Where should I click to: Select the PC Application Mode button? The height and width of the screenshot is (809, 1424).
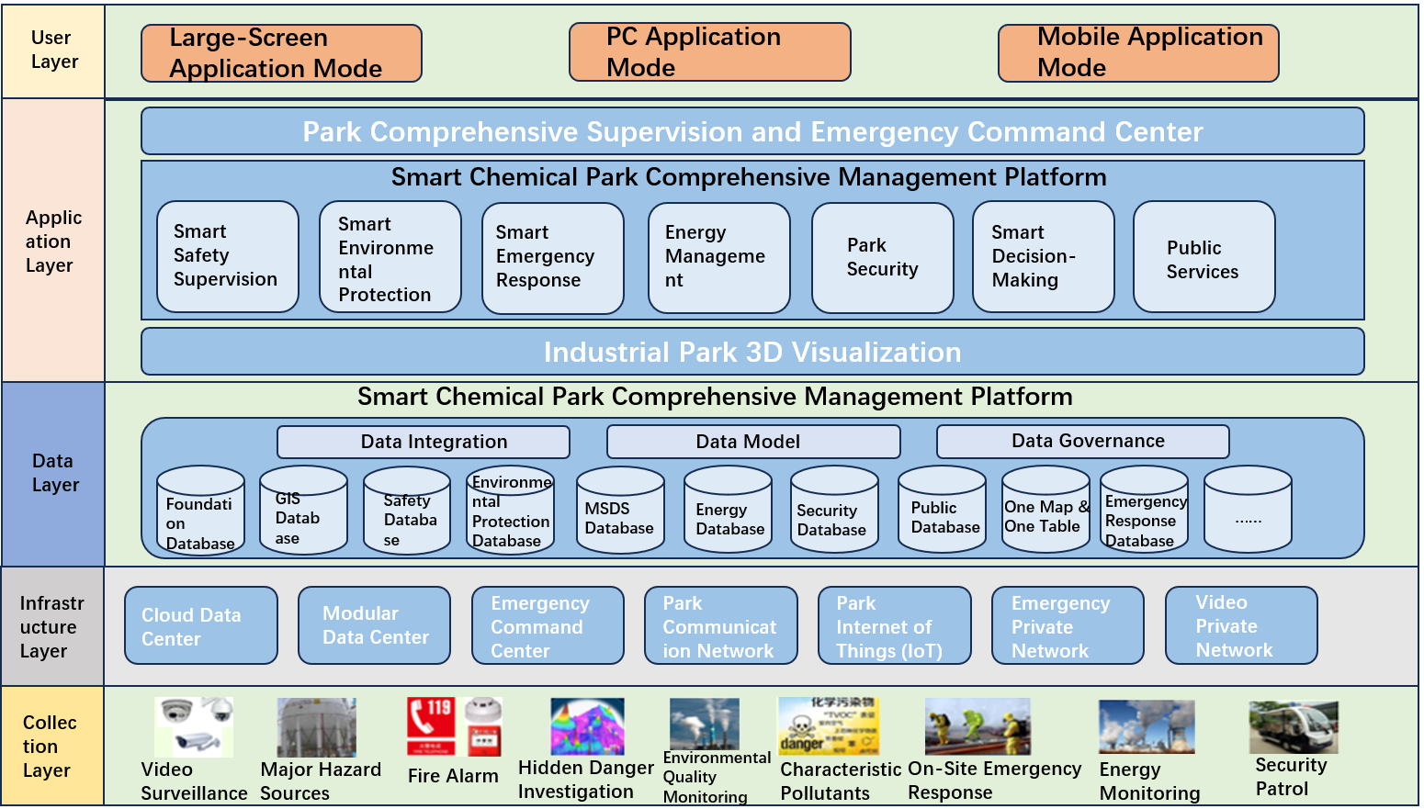pos(709,52)
